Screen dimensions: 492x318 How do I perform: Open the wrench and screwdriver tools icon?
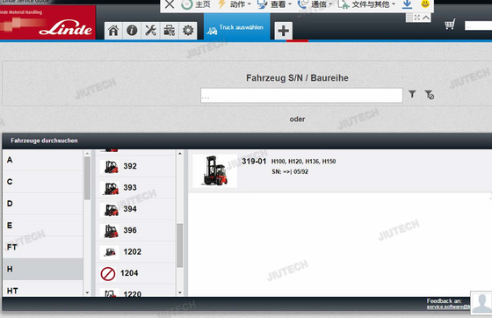[x=150, y=31]
